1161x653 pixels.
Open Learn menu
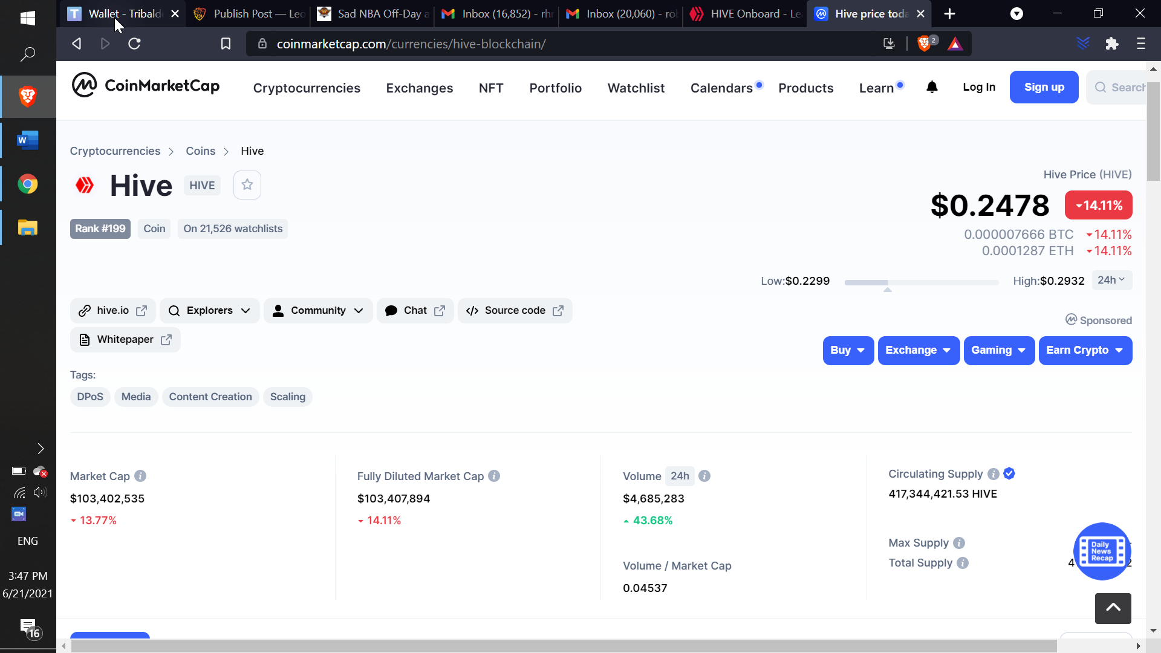(877, 88)
